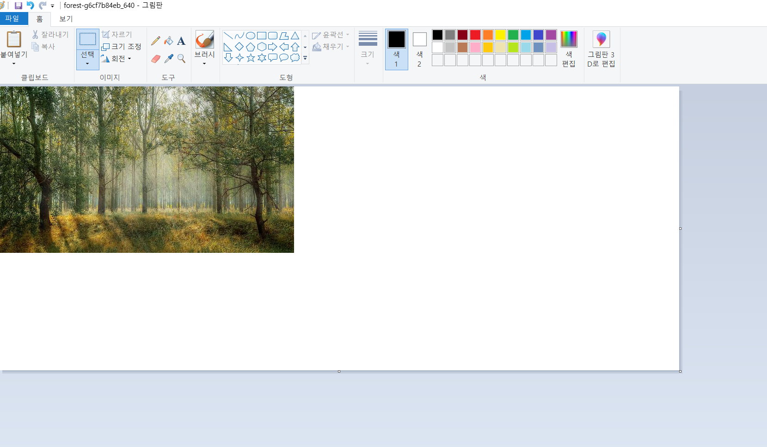Image resolution: width=767 pixels, height=447 pixels.
Task: Select the Line shape
Action: click(228, 36)
